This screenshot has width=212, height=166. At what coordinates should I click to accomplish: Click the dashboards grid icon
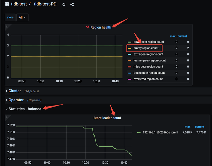(x=7, y=4)
